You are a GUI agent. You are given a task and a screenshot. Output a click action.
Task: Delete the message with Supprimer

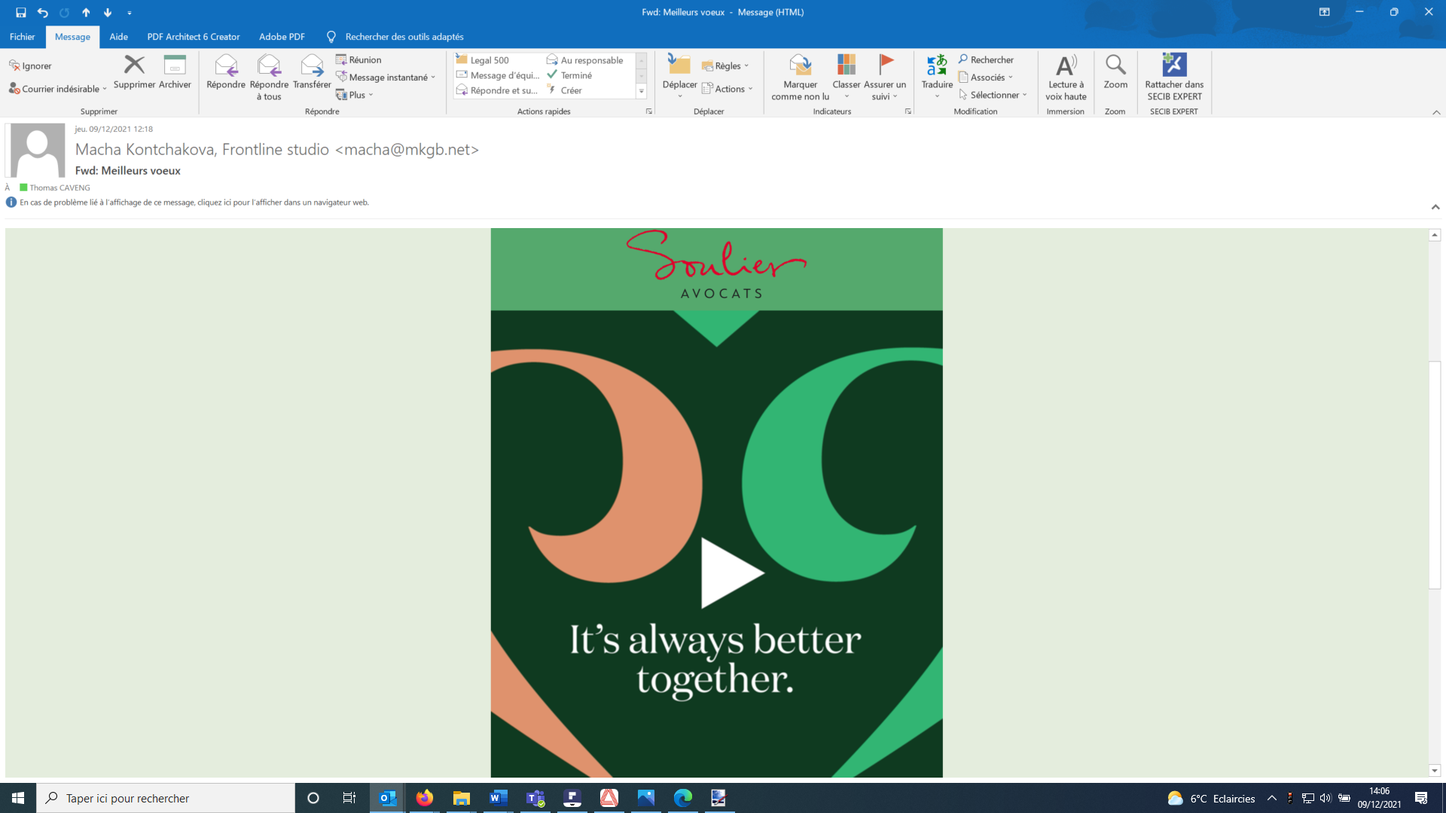(x=134, y=72)
